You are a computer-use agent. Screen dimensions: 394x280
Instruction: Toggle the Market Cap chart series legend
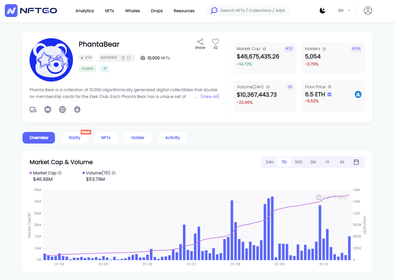[43, 173]
